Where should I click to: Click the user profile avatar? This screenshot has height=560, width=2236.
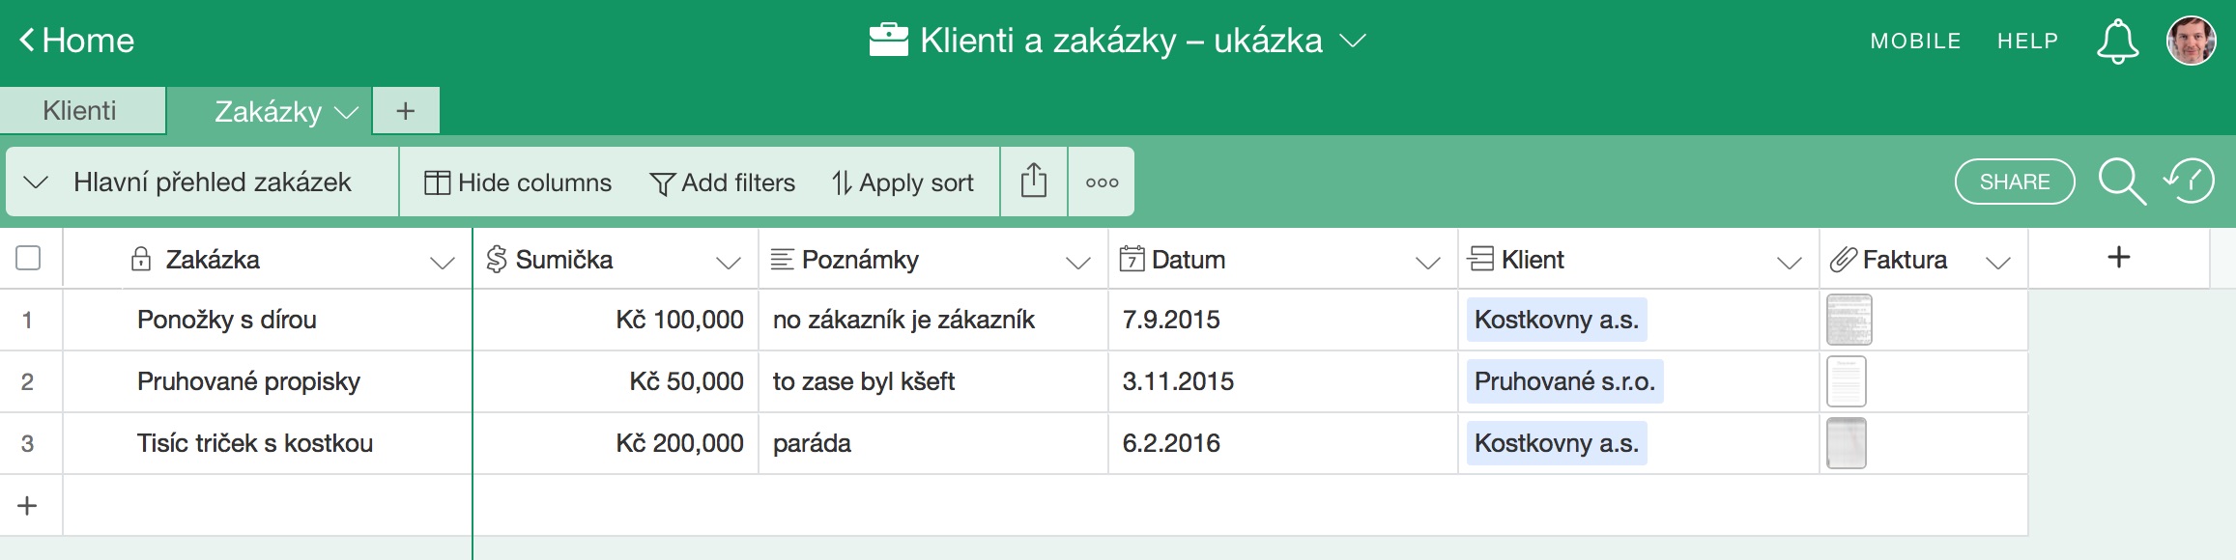pos(2191,42)
